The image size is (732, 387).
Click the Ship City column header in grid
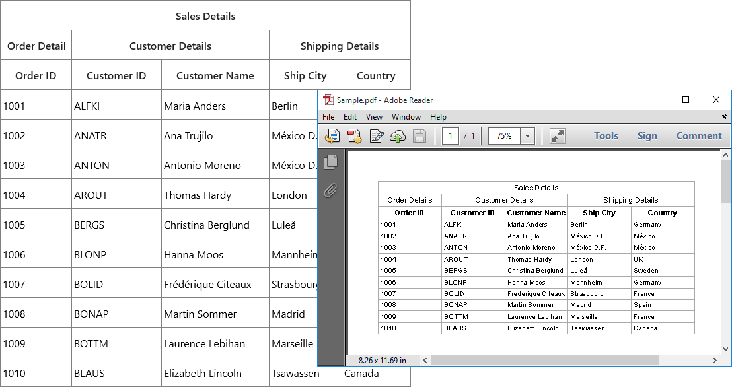pos(305,75)
